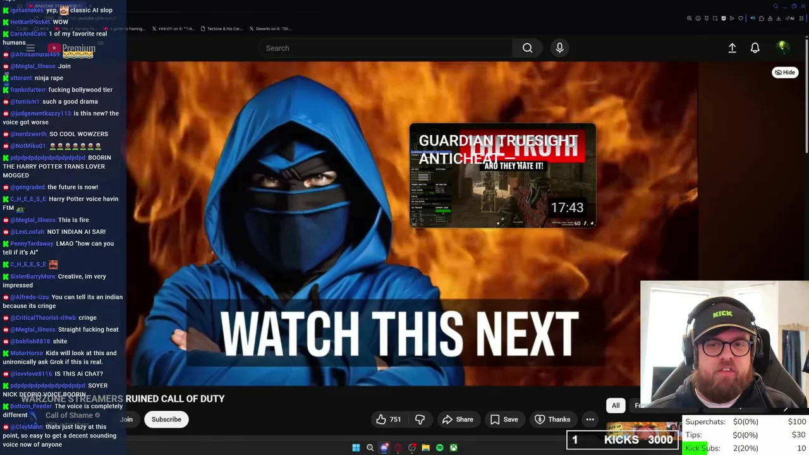Click the 'Tips:' goal row
Image resolution: width=809 pixels, height=455 pixels.
click(746, 435)
